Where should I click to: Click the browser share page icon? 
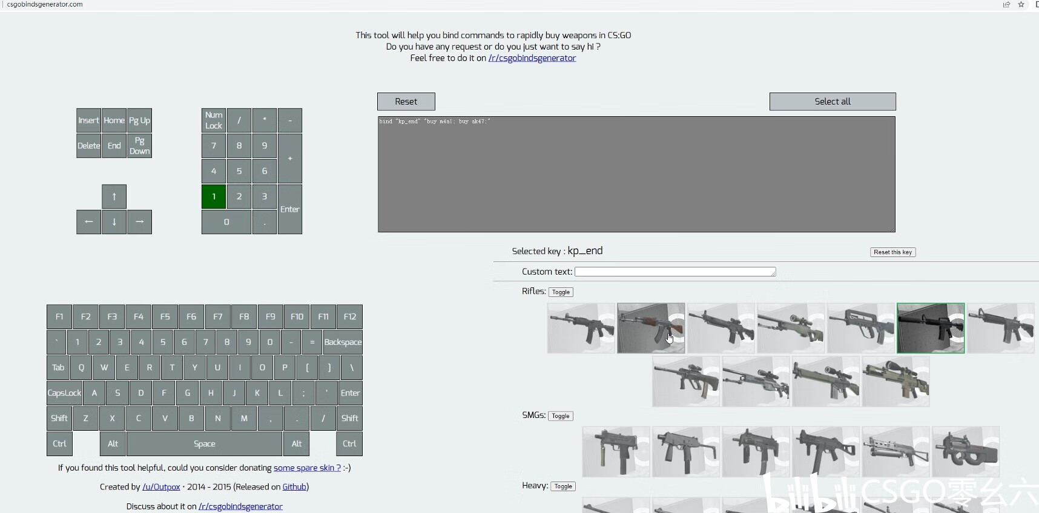1006,4
